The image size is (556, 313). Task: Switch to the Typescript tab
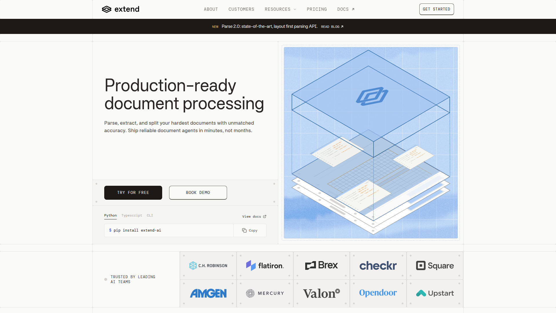132,216
